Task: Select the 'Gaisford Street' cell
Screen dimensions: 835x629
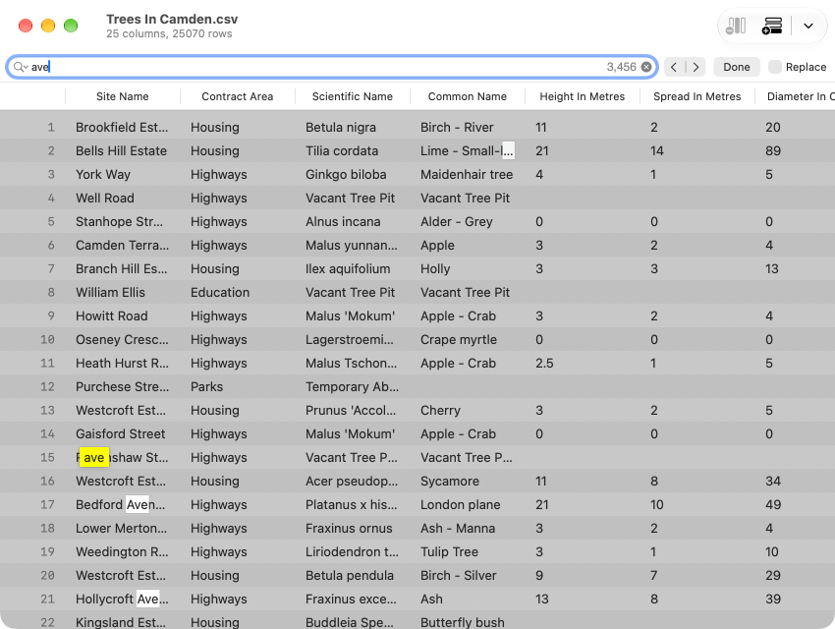Action: [121, 434]
